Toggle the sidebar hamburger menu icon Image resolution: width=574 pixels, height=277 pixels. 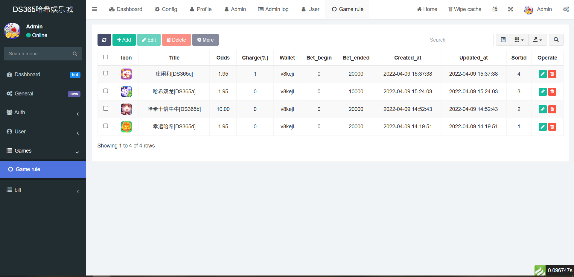click(95, 9)
